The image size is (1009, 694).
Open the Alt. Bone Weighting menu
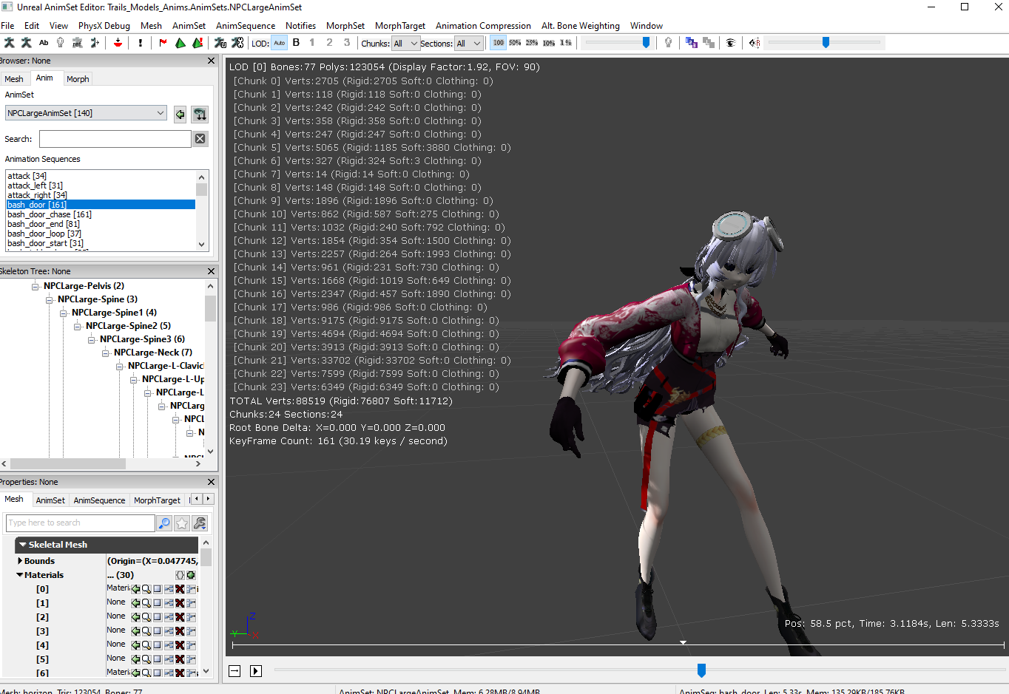point(581,26)
